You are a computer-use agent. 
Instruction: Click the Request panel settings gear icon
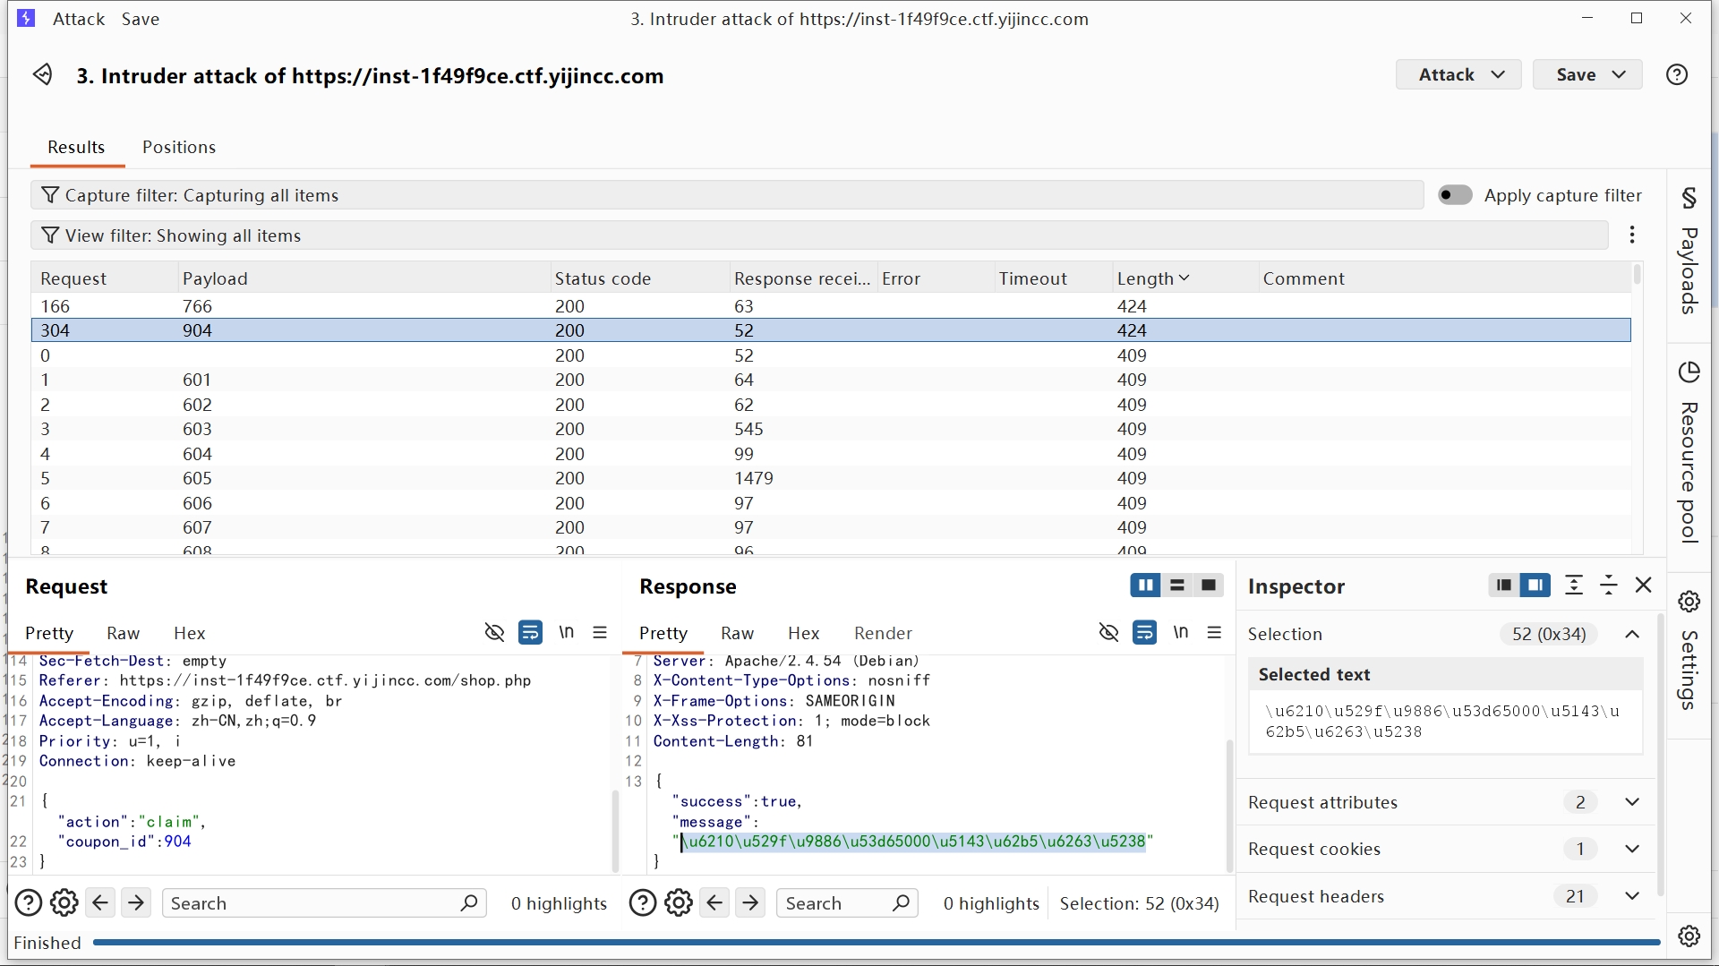pos(64,902)
